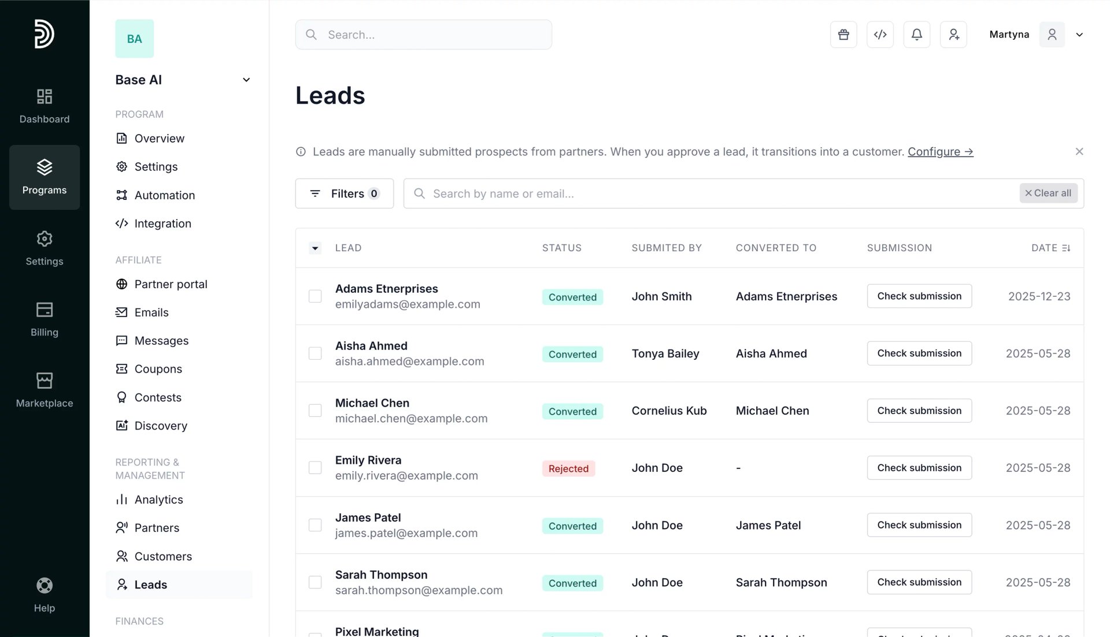The width and height of the screenshot is (1110, 637).
Task: Open the Martyna account menu chevron
Action: (x=1079, y=35)
